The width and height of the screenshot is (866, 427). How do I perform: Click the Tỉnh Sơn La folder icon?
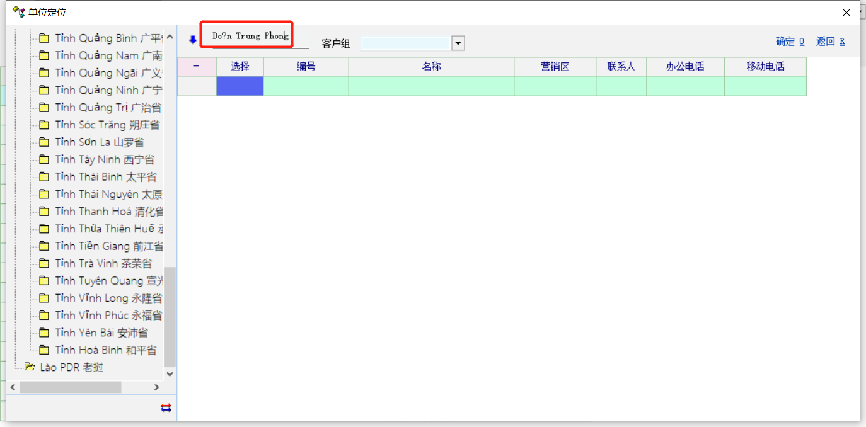coord(44,142)
